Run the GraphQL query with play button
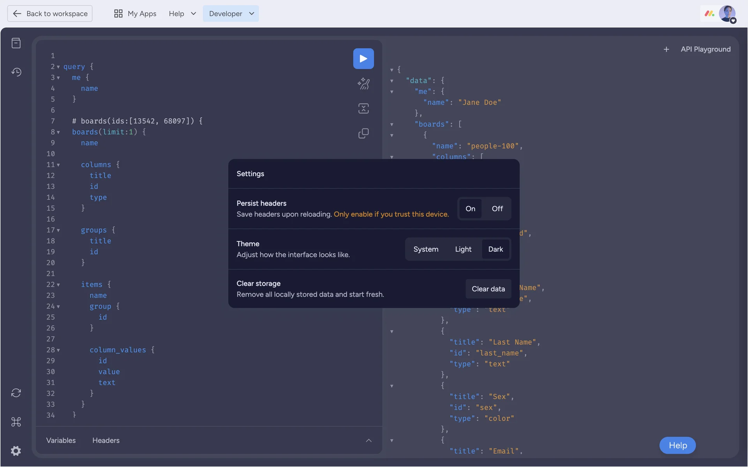Screen dimensions: 748x467 click(x=363, y=58)
